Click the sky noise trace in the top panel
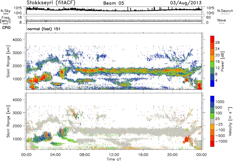233x161 pixels. click(114, 10)
